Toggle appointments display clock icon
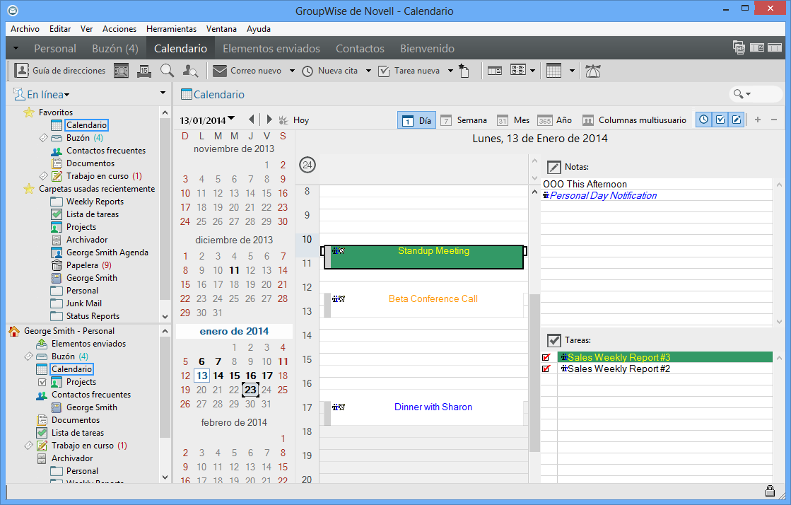This screenshot has height=505, width=791. coord(704,120)
